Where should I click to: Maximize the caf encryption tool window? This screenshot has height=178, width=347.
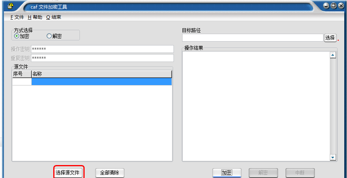coord(333,6)
